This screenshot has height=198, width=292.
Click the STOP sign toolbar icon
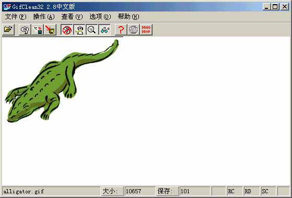tap(133, 30)
